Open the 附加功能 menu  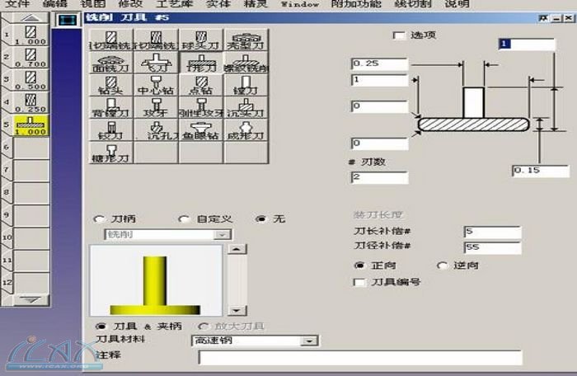pos(354,4)
